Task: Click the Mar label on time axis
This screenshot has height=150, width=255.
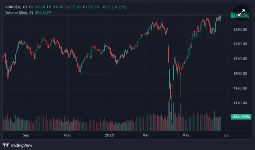Action: (x=145, y=135)
